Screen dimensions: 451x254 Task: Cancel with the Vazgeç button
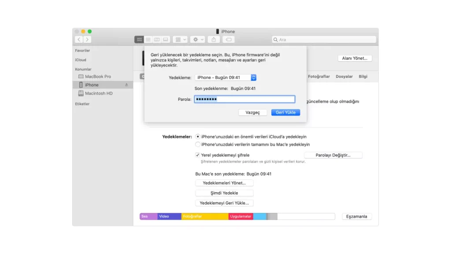click(252, 112)
